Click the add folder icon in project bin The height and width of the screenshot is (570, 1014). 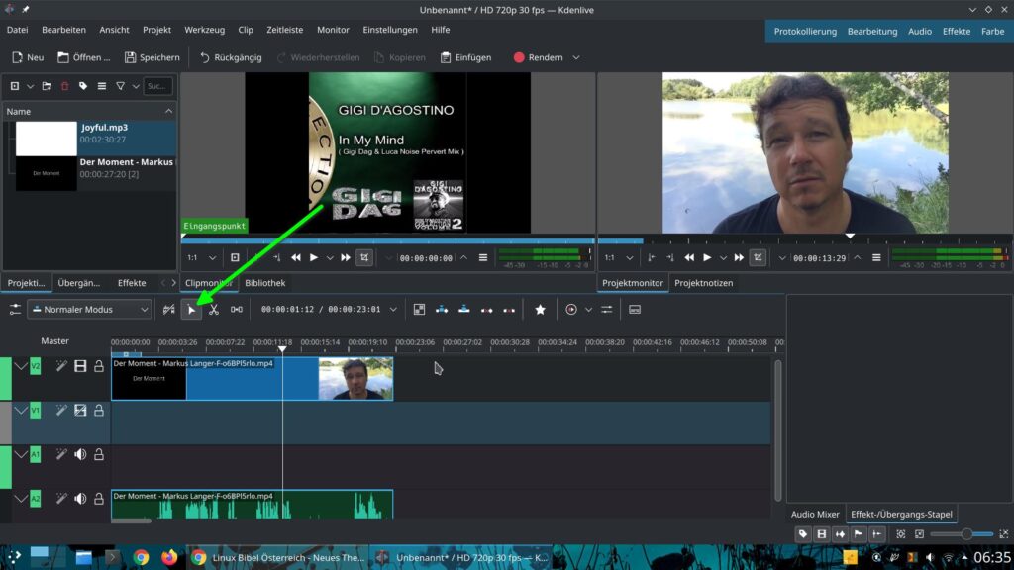tap(47, 86)
